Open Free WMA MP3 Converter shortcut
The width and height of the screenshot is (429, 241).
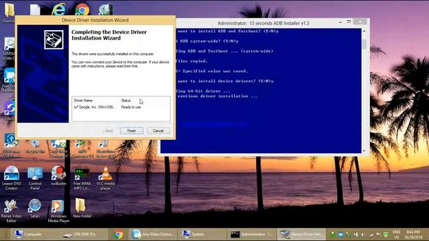pyautogui.click(x=82, y=179)
